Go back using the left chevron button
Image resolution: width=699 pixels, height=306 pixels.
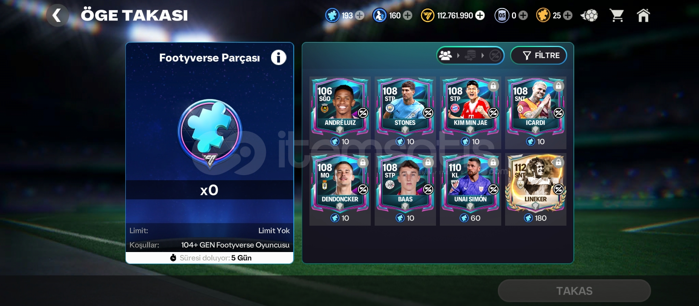(x=57, y=16)
